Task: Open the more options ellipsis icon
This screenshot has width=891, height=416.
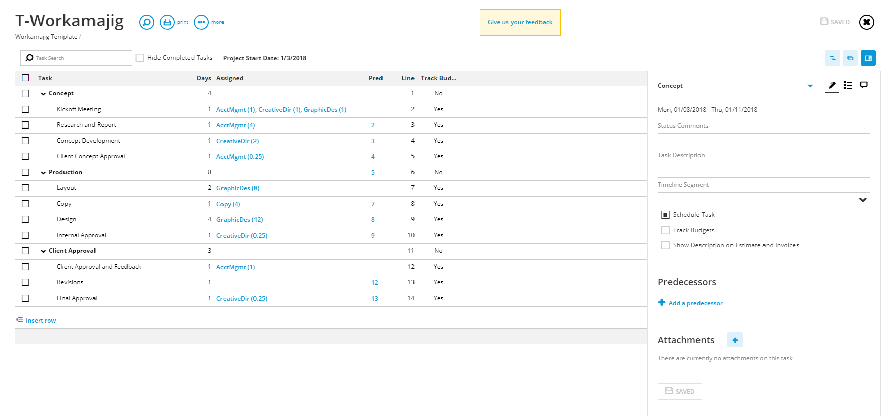Action: click(x=201, y=22)
